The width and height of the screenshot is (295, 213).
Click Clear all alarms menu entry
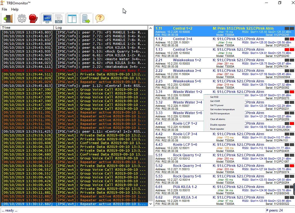coord(218,119)
